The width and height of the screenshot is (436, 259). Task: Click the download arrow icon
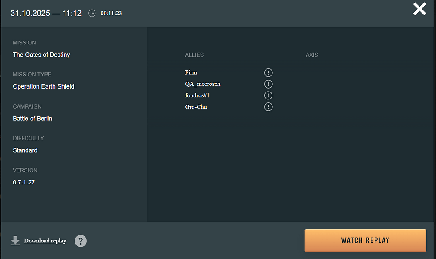click(15, 241)
